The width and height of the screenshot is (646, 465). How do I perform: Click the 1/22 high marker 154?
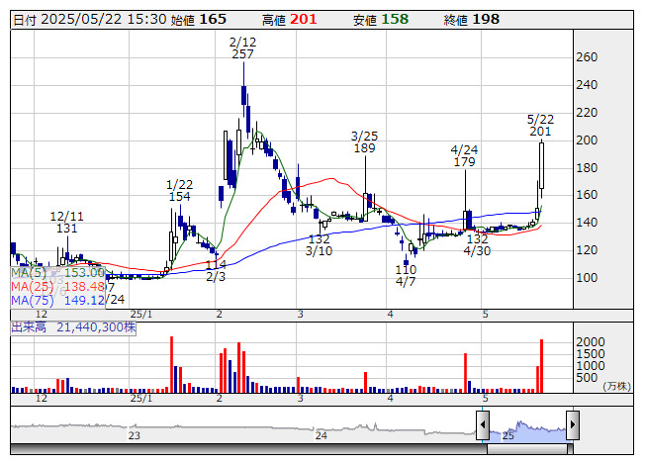179,197
